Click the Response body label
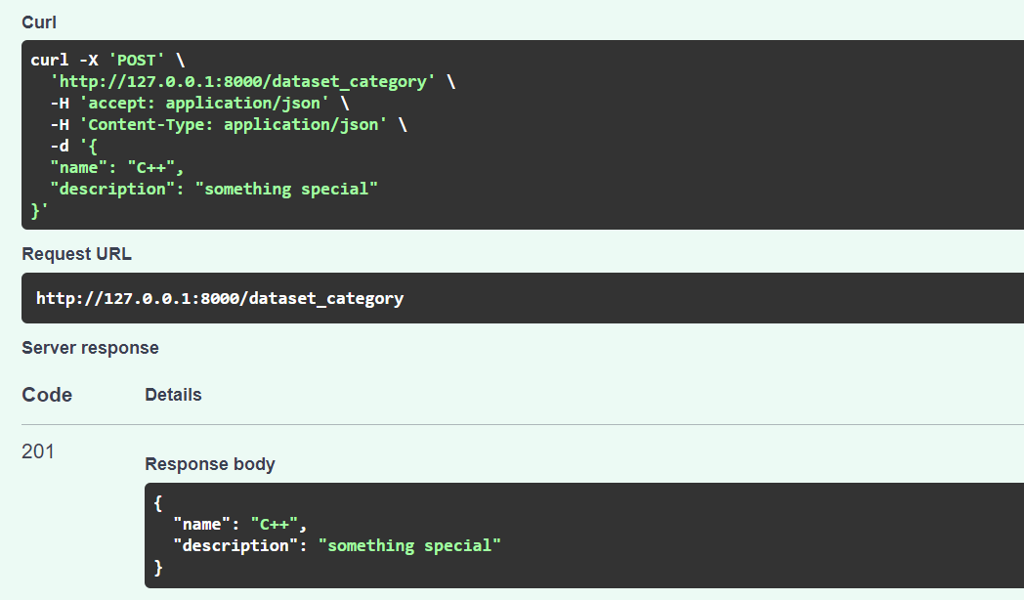Screen dimensions: 1024x600 tap(210, 464)
